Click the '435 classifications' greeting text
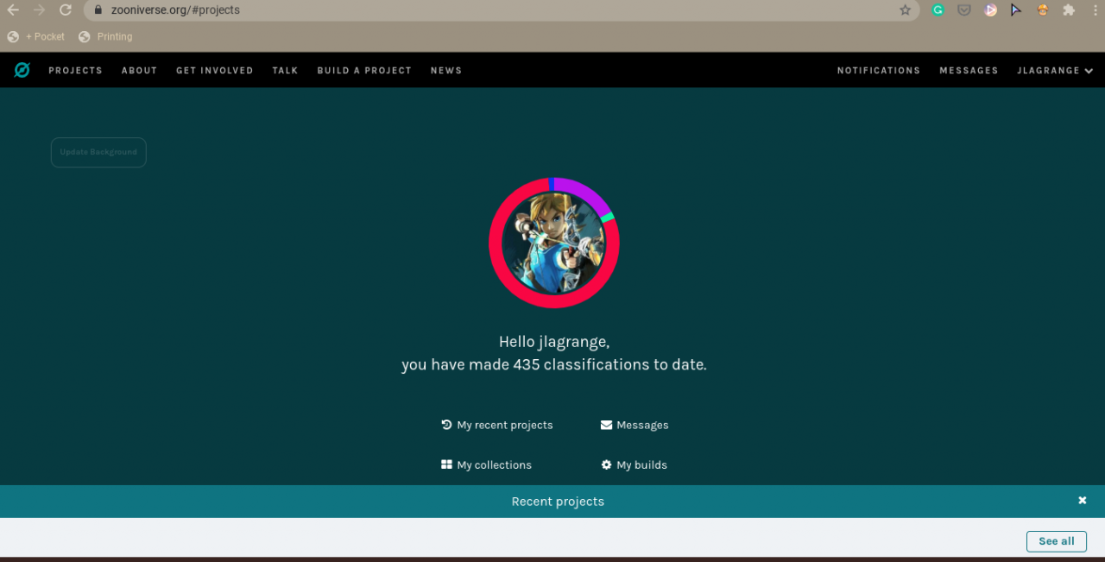Image resolution: width=1105 pixels, height=562 pixels. [554, 364]
